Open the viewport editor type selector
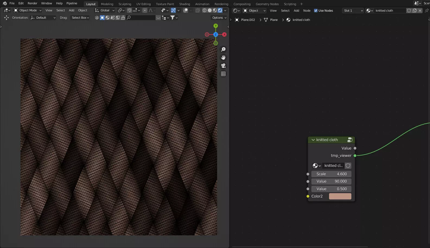The image size is (430, 248). tap(7, 10)
